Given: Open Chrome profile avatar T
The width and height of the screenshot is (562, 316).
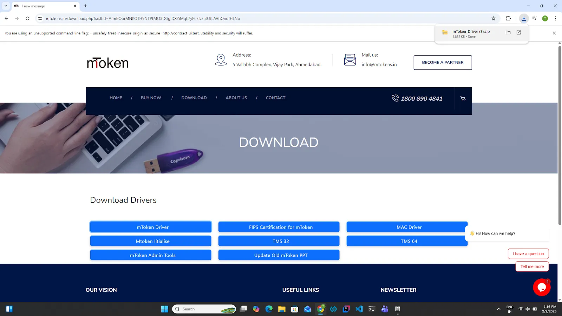Looking at the screenshot, I should (x=545, y=18).
